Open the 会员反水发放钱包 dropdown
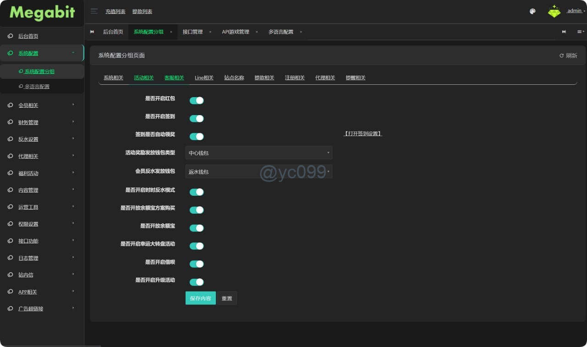Viewport: 587px width, 347px height. click(x=259, y=171)
